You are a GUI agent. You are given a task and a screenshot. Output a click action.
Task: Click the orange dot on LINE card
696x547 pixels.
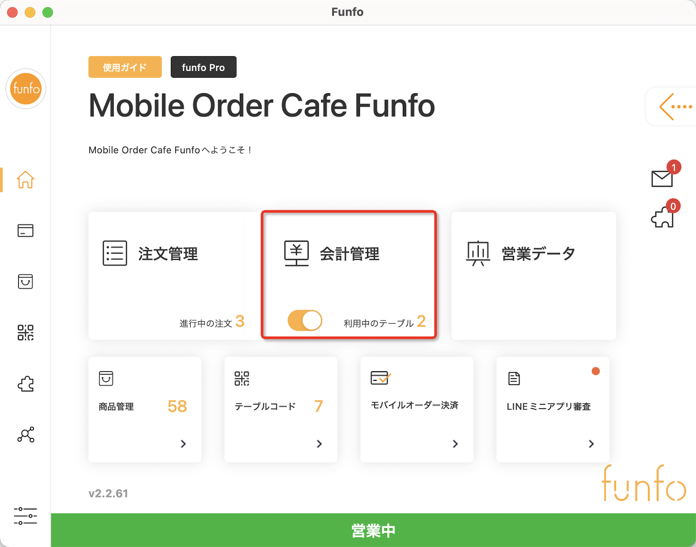pos(596,371)
